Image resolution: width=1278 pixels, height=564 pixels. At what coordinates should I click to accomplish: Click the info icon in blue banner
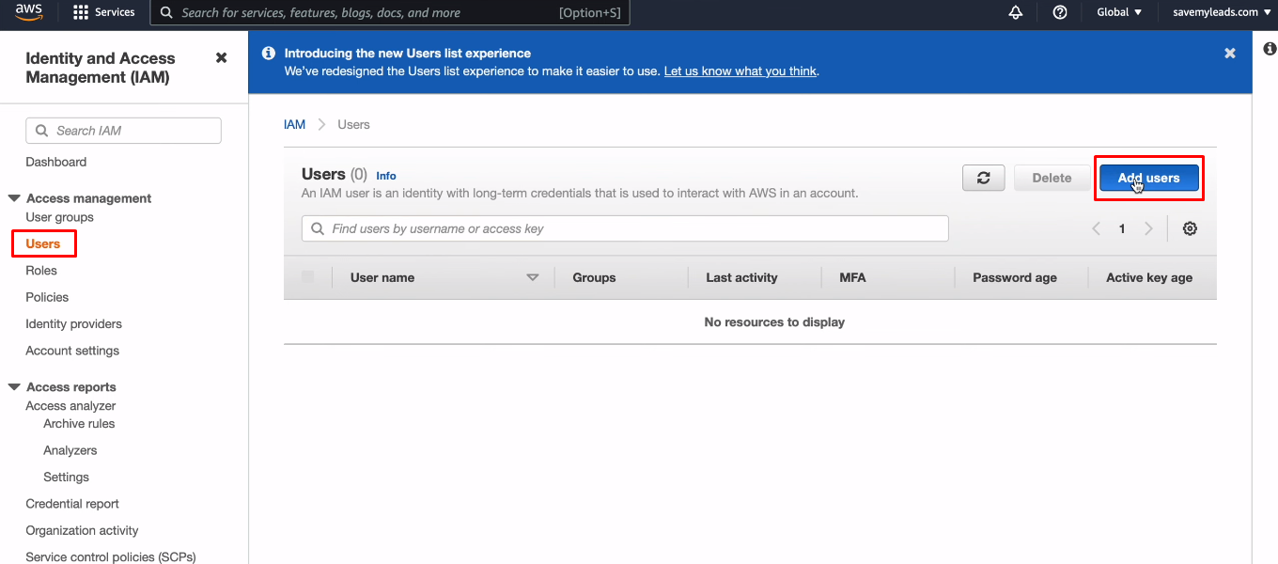click(269, 54)
